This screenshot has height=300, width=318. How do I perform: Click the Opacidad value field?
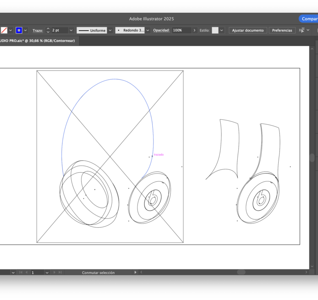pyautogui.click(x=181, y=30)
